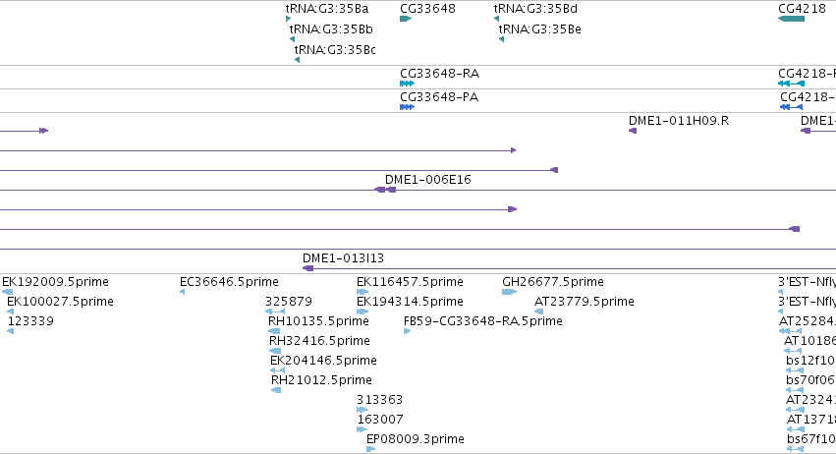Click the DME1-006E16 clone arrowhead
The width and height of the screenshot is (836, 454).
tap(385, 190)
